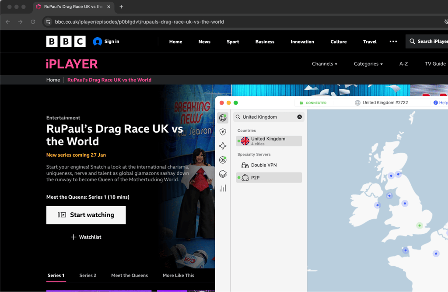448x292 pixels.
Task: Open the Sport section
Action: click(x=233, y=42)
